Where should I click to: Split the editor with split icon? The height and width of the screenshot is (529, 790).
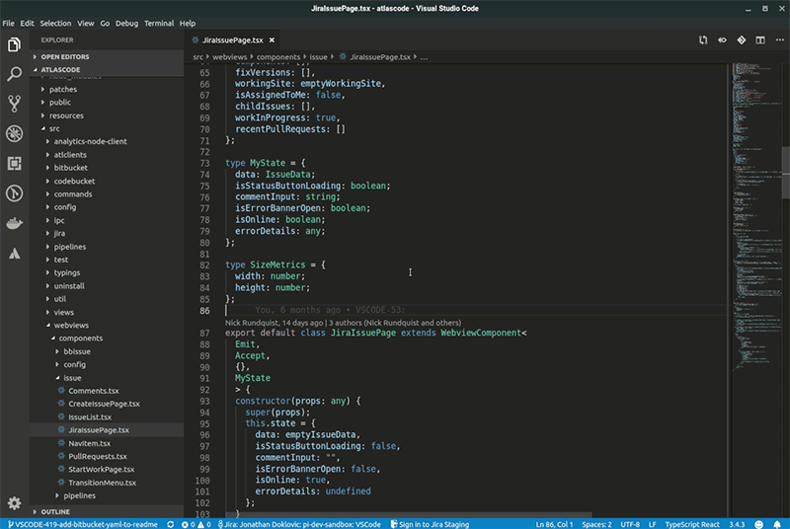pyautogui.click(x=760, y=40)
